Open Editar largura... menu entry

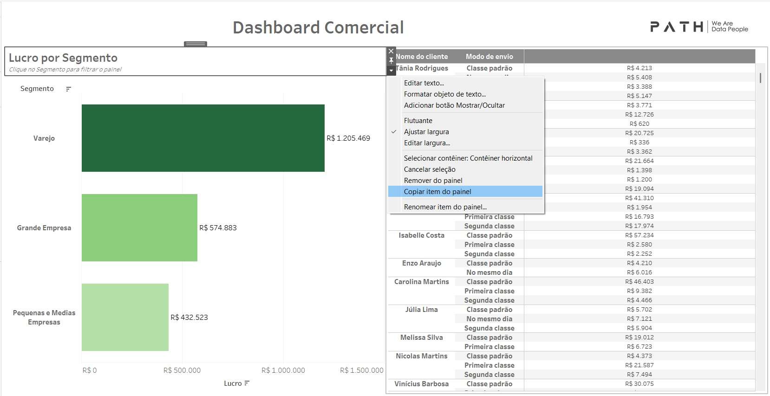427,143
